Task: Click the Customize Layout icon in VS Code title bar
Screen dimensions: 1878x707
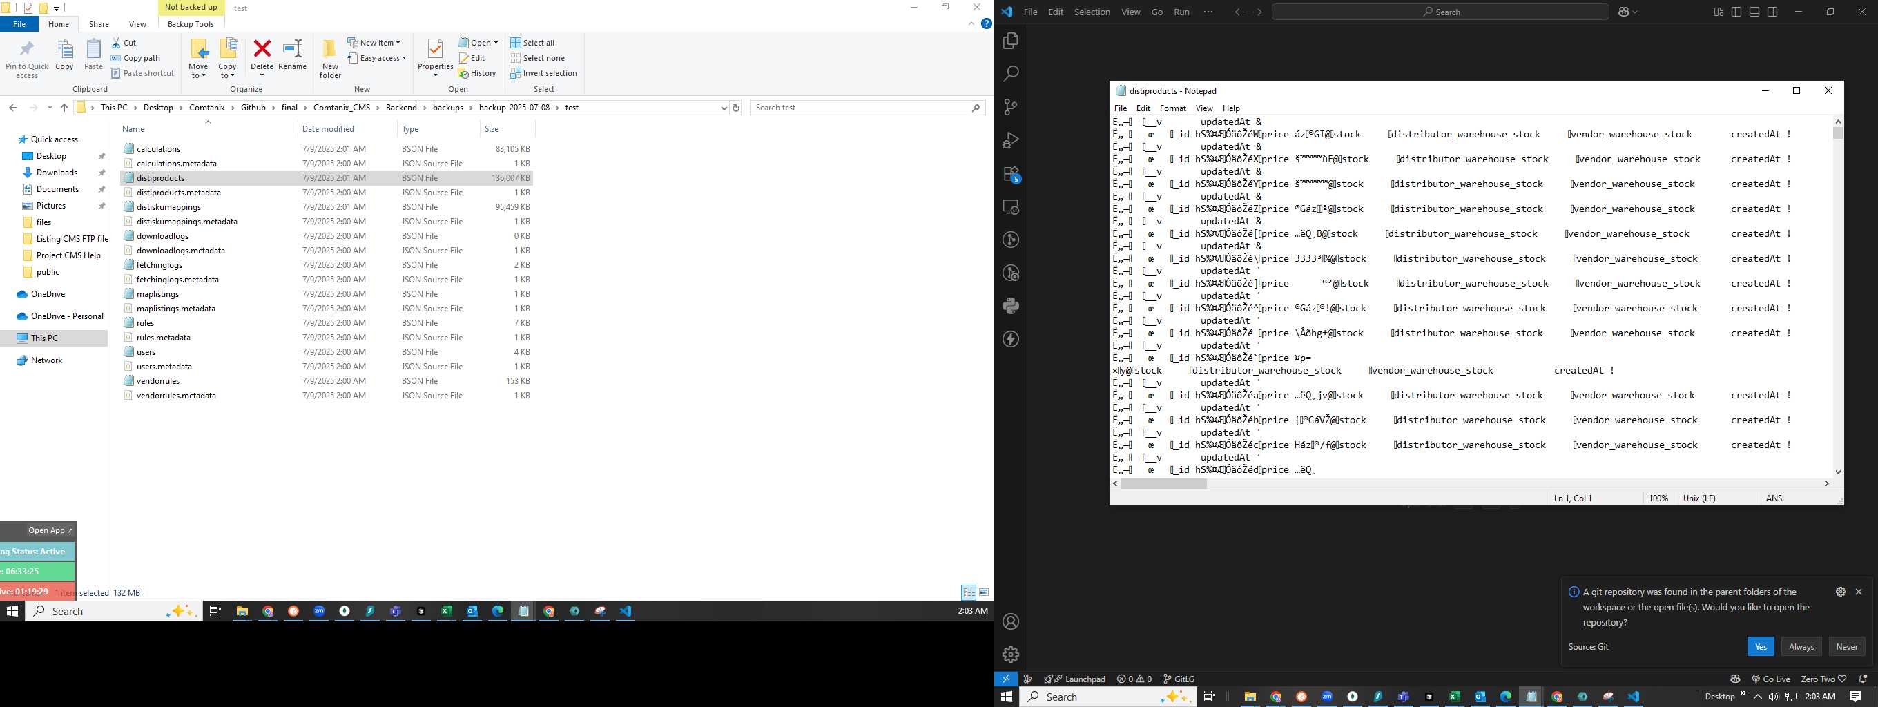Action: [1719, 12]
